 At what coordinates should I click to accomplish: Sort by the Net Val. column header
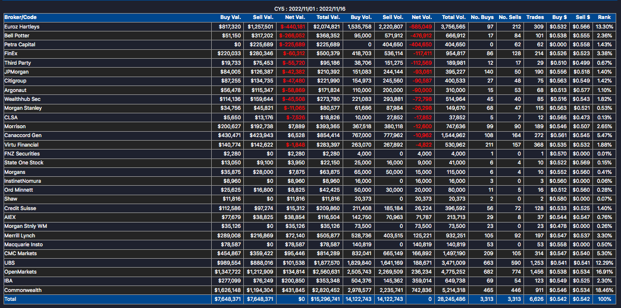(x=295, y=17)
